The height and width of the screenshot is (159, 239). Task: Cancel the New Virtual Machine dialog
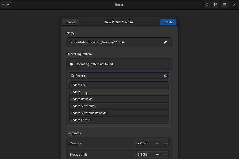tap(70, 22)
